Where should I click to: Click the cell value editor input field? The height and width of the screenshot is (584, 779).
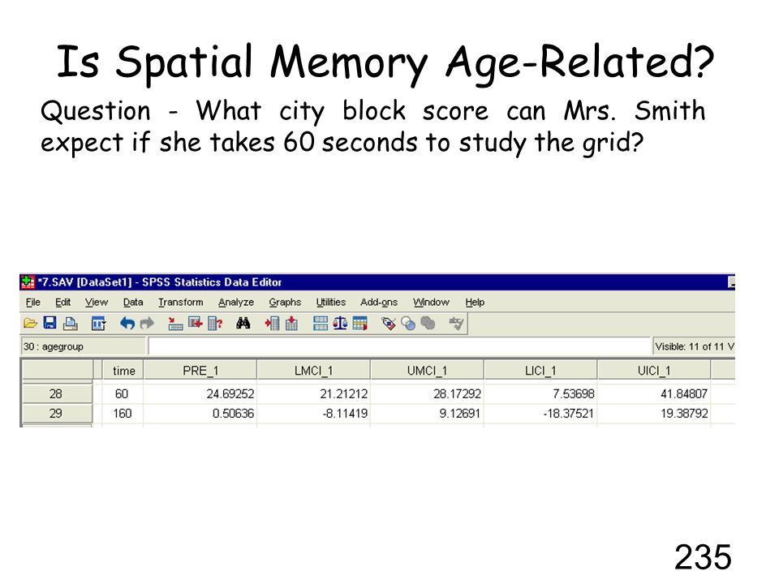click(400, 346)
